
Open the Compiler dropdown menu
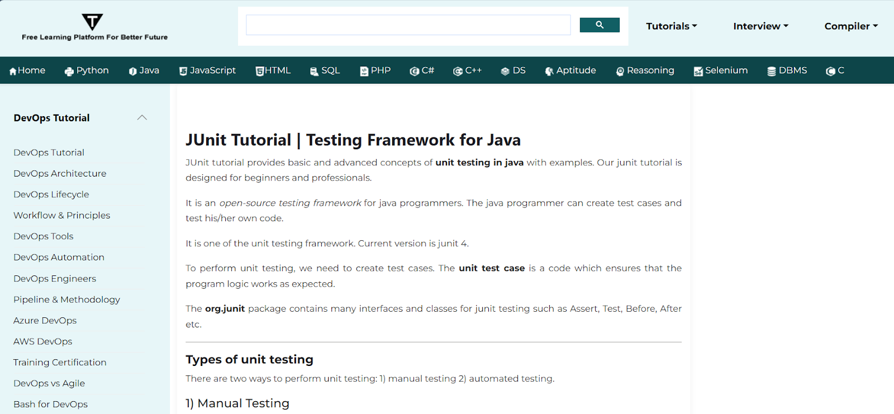pos(851,26)
